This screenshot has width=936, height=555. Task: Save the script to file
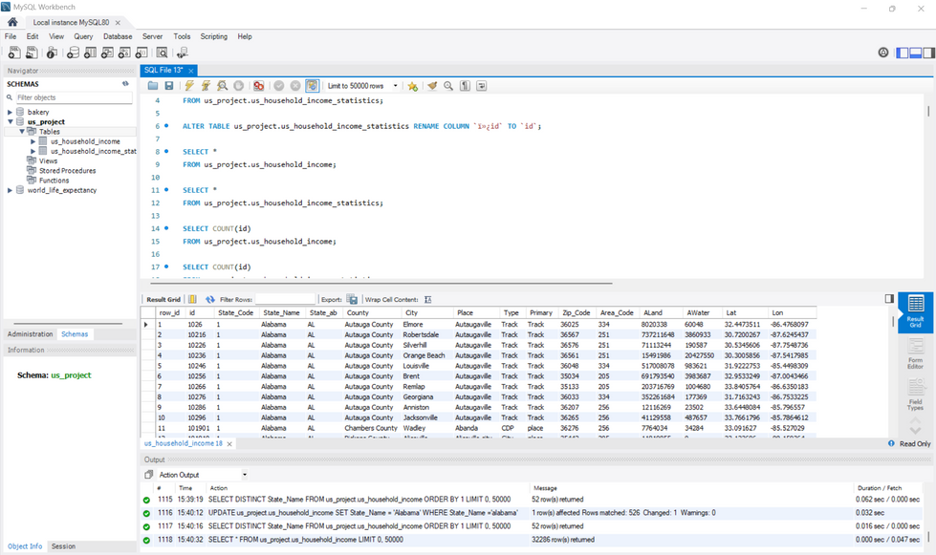click(x=168, y=86)
